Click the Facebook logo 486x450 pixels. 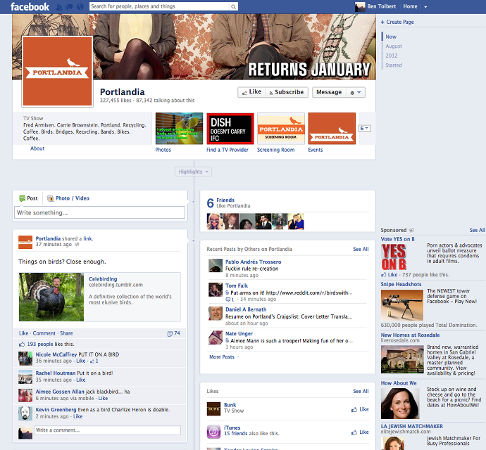[x=30, y=6]
